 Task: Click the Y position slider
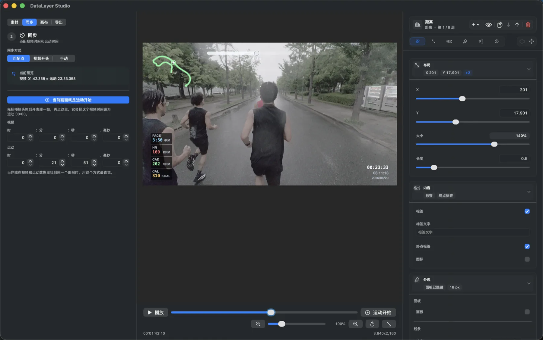[x=473, y=122]
